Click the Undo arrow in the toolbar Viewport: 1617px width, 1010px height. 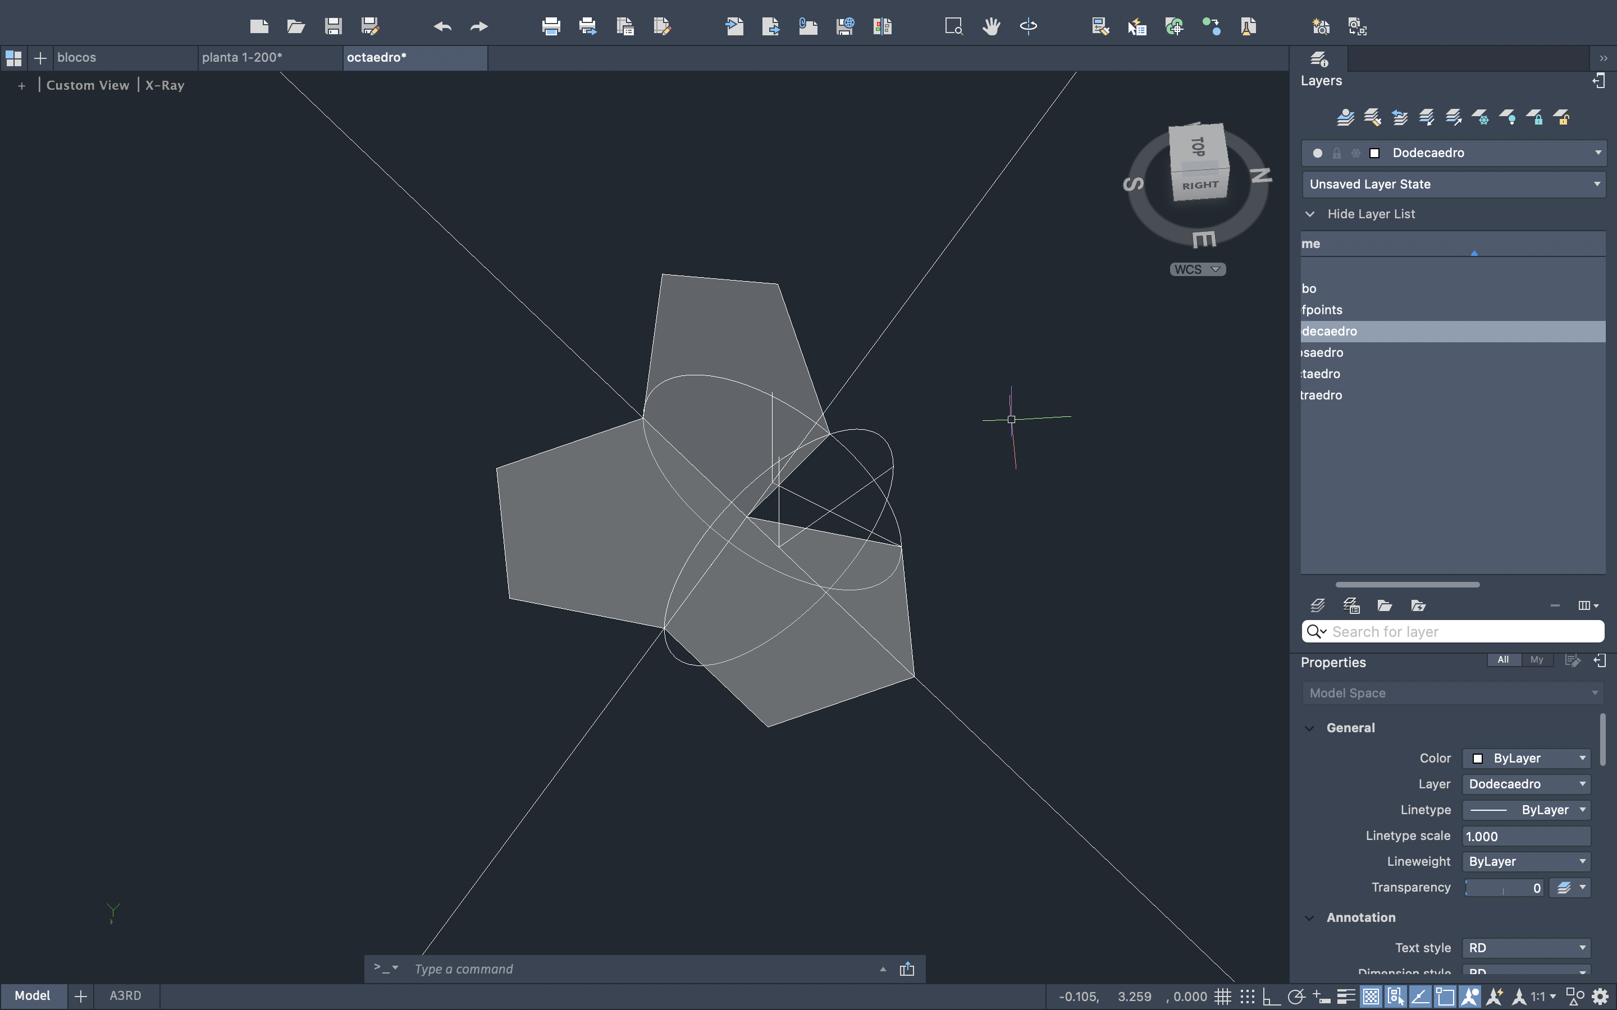pos(442,27)
